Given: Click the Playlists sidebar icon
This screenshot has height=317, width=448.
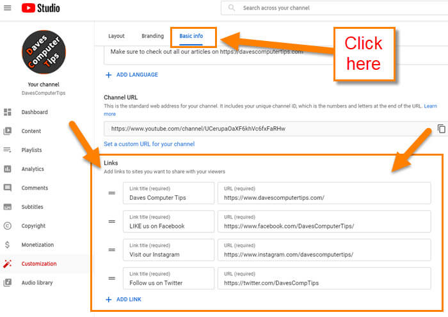Looking at the screenshot, I should tap(8, 150).
